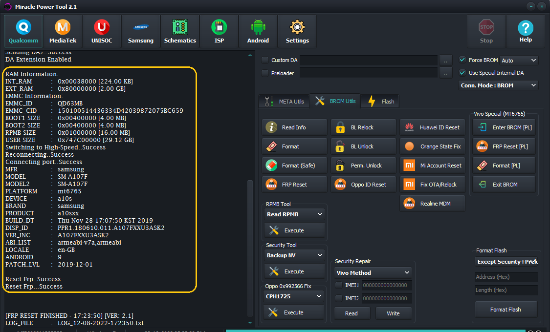
Task: Open Help
Action: (x=526, y=31)
